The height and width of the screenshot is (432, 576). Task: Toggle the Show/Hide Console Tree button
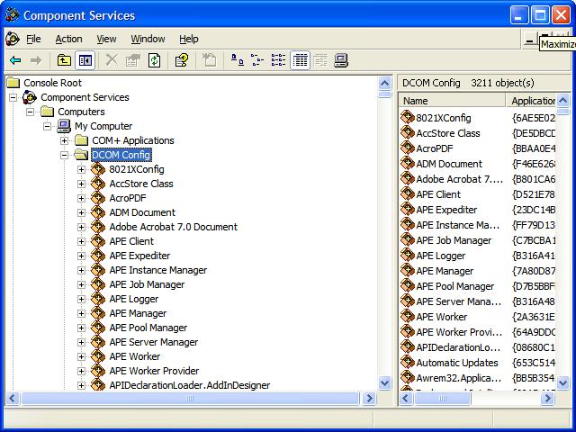(x=85, y=60)
